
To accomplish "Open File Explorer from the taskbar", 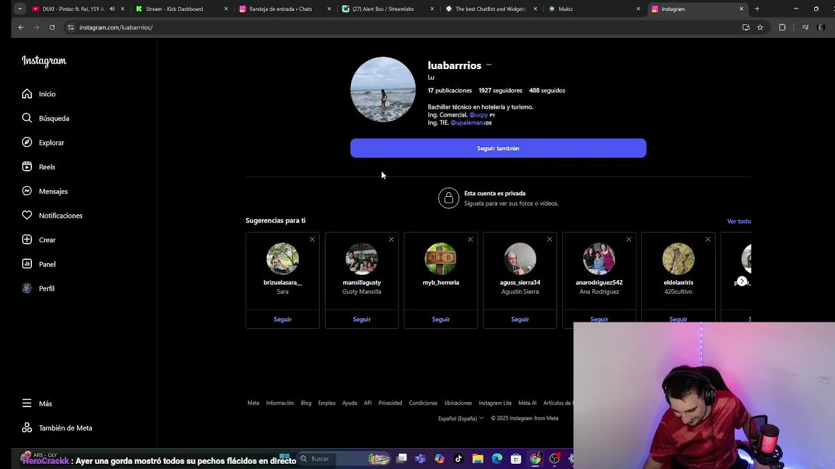I will [478, 459].
